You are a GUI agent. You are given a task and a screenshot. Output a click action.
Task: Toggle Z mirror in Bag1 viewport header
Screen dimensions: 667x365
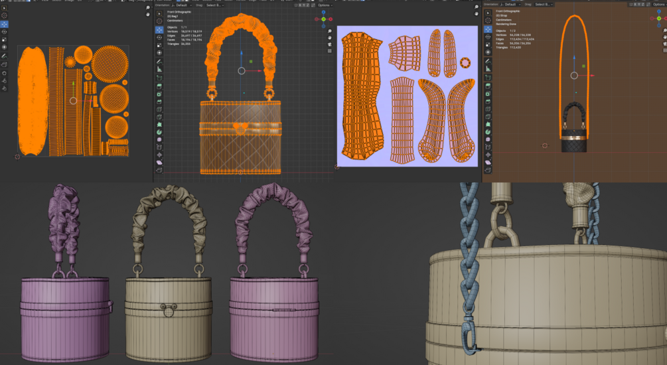pyautogui.click(x=308, y=5)
